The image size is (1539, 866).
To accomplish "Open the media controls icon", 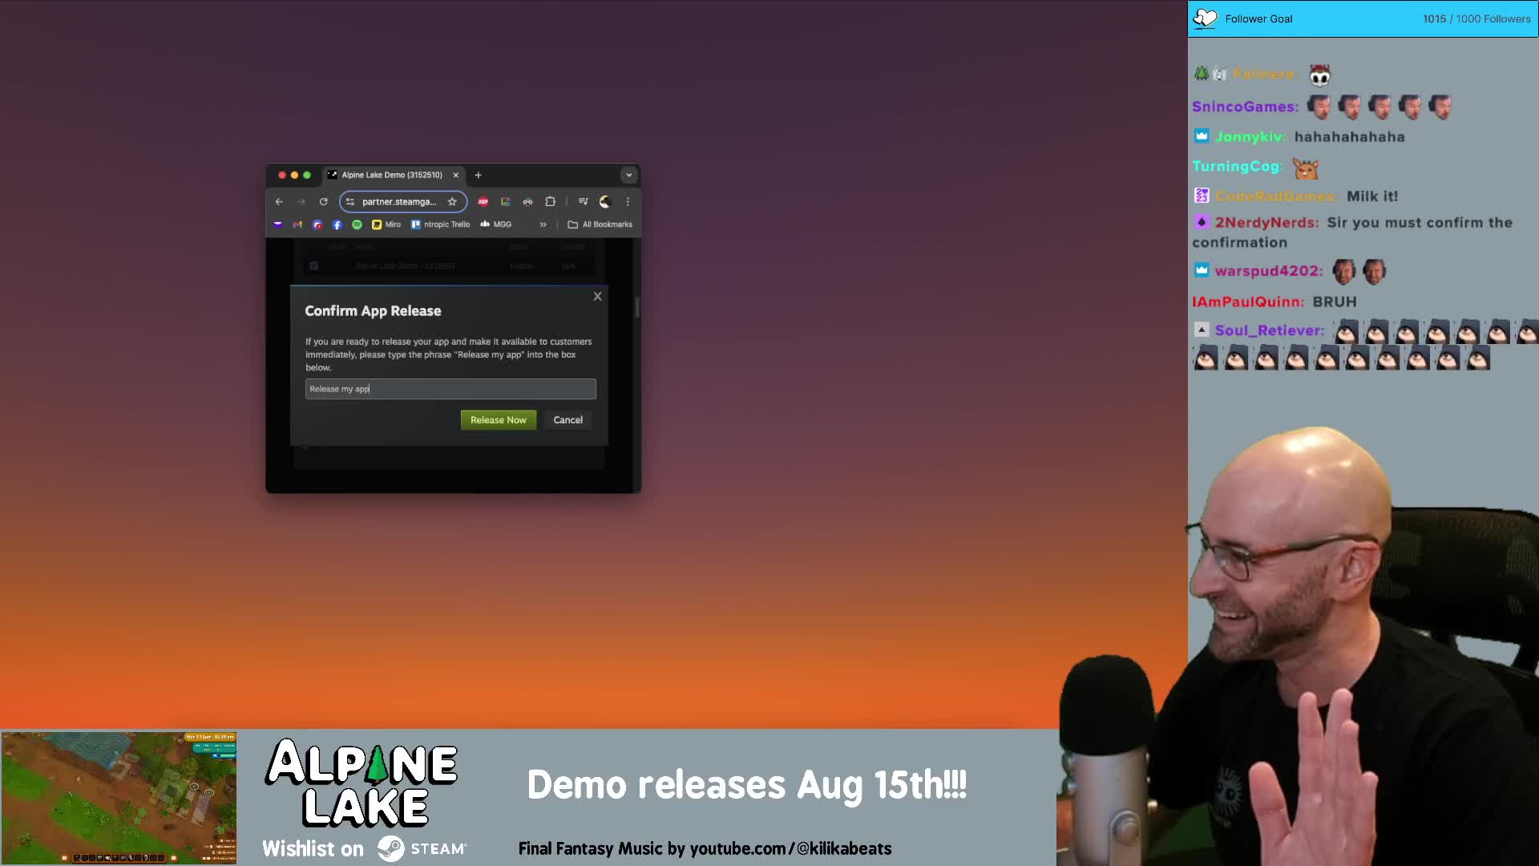I will pyautogui.click(x=584, y=202).
